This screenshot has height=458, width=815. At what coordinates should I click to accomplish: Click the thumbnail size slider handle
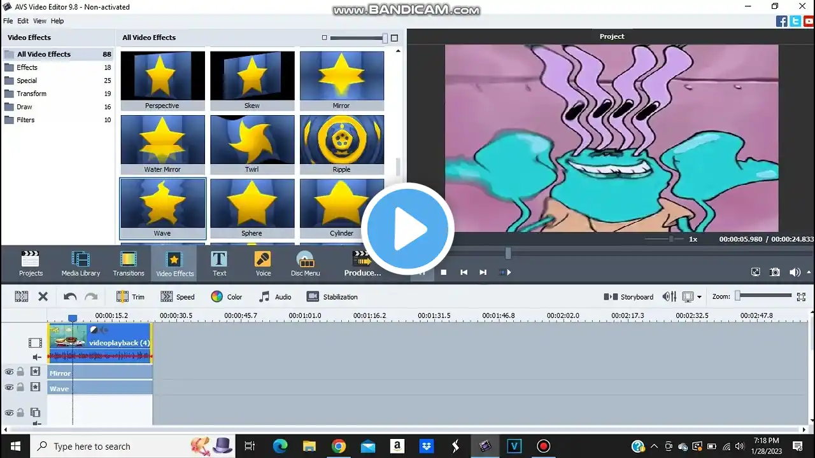tap(385, 38)
